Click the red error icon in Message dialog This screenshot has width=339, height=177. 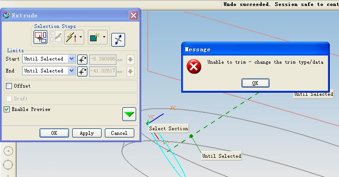click(x=194, y=66)
